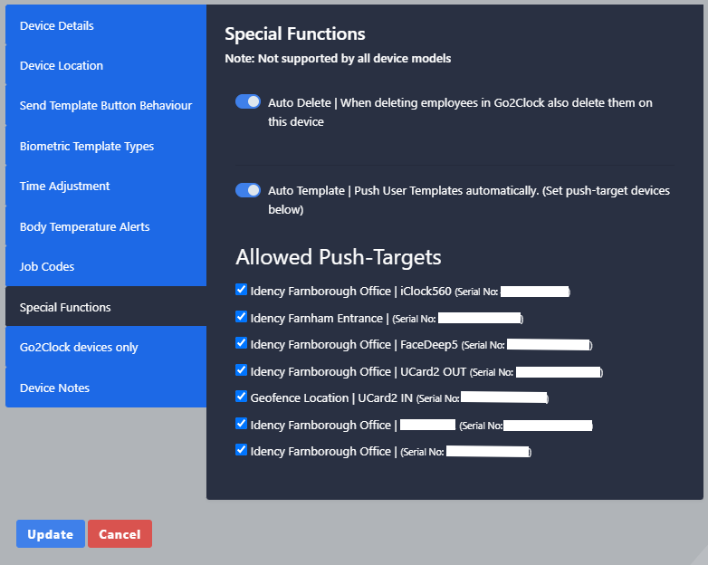
Task: Uncheck the FaceDeep5 push-target checkbox
Action: click(241, 343)
